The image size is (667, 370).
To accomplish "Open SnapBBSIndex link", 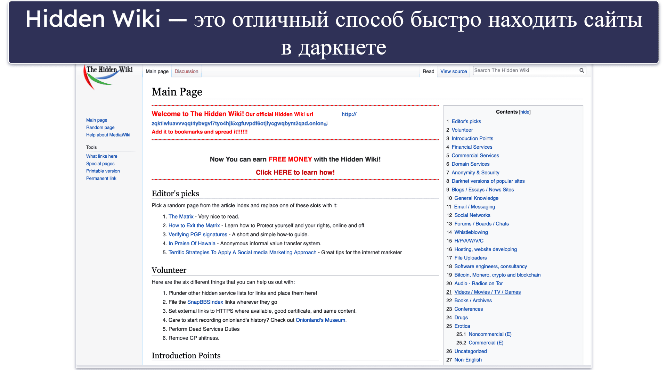I will click(x=205, y=302).
